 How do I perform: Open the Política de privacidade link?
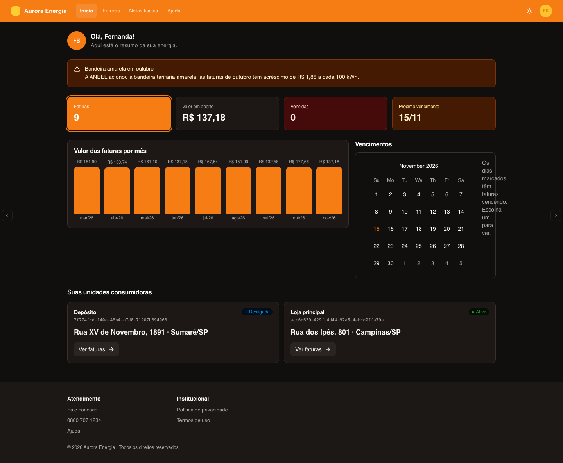tap(202, 410)
